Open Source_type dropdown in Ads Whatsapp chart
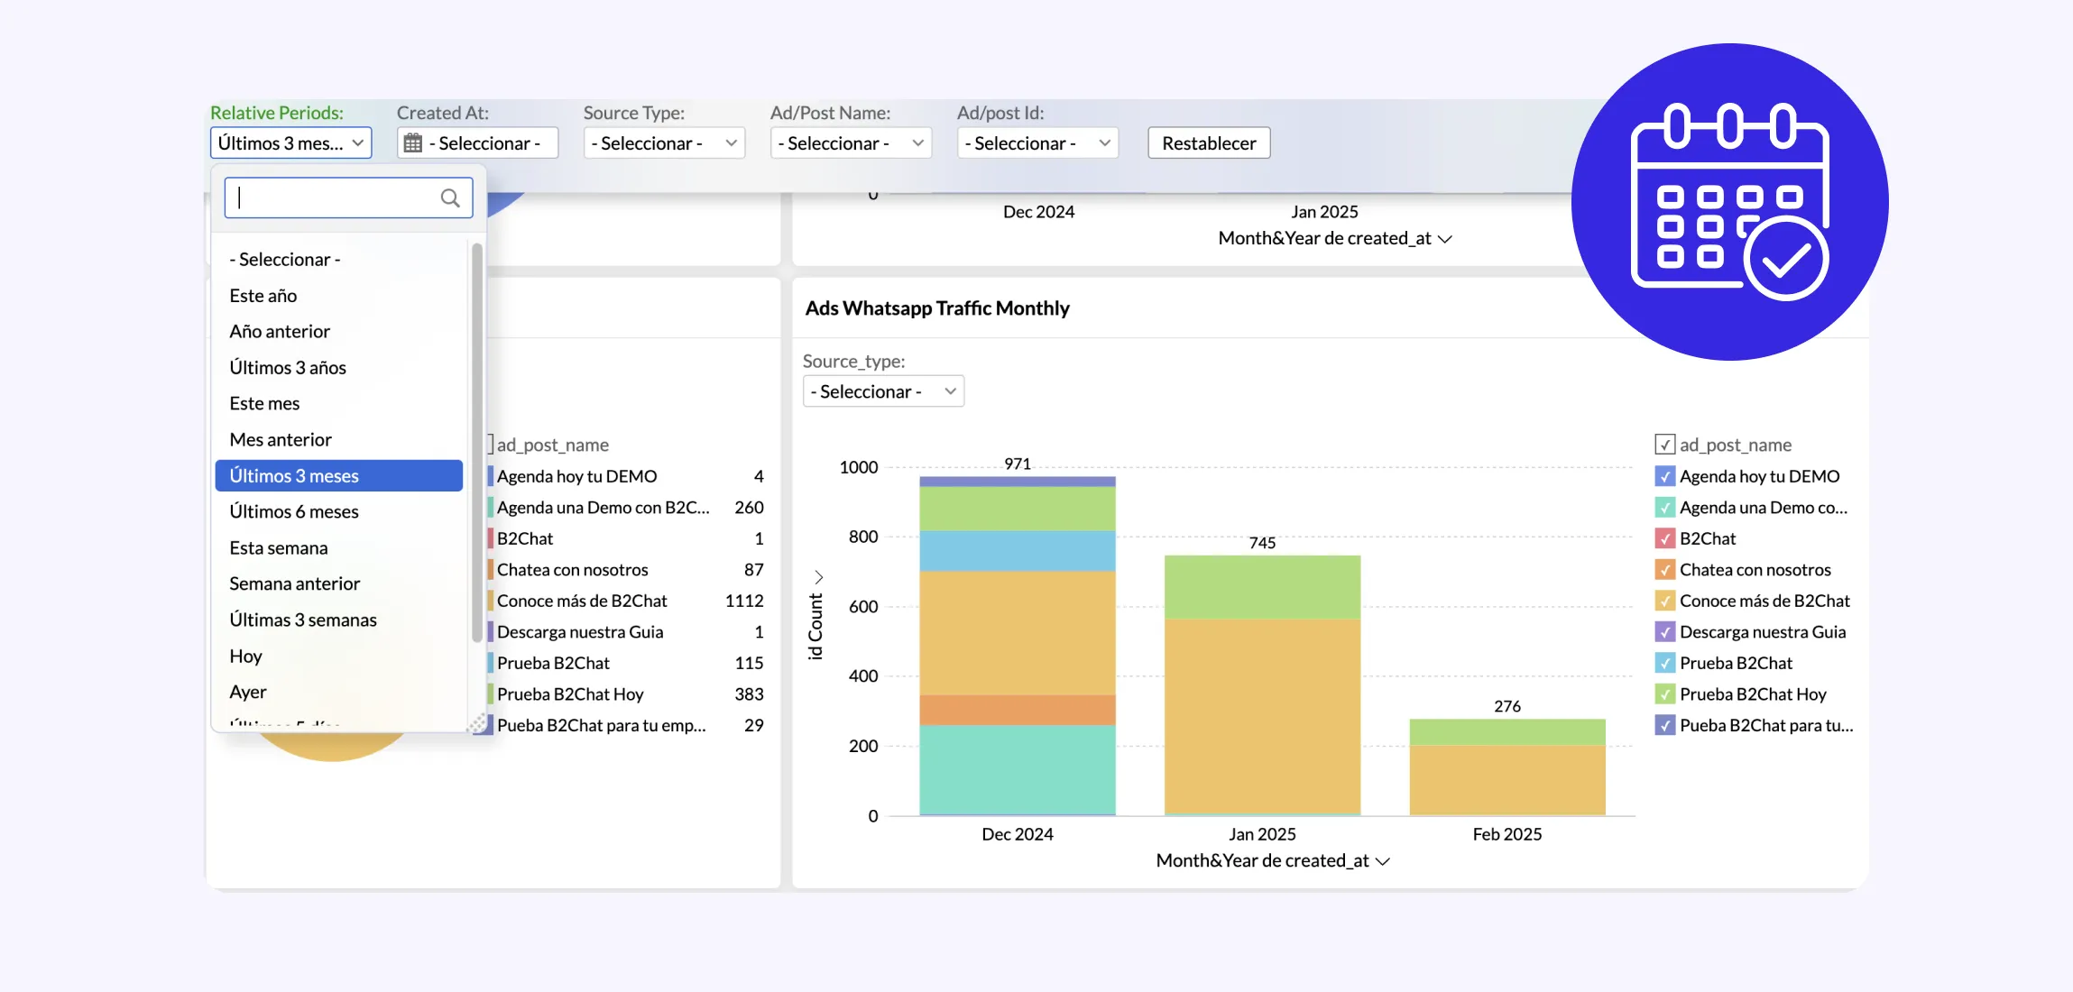The width and height of the screenshot is (2073, 992). pyautogui.click(x=883, y=391)
